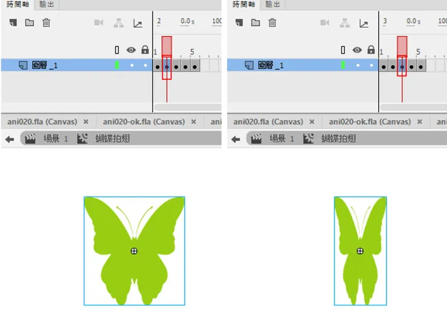Toggle lock dot of 圖層_1 left panel
Viewport: 447px width, 311px height.
[x=146, y=65]
